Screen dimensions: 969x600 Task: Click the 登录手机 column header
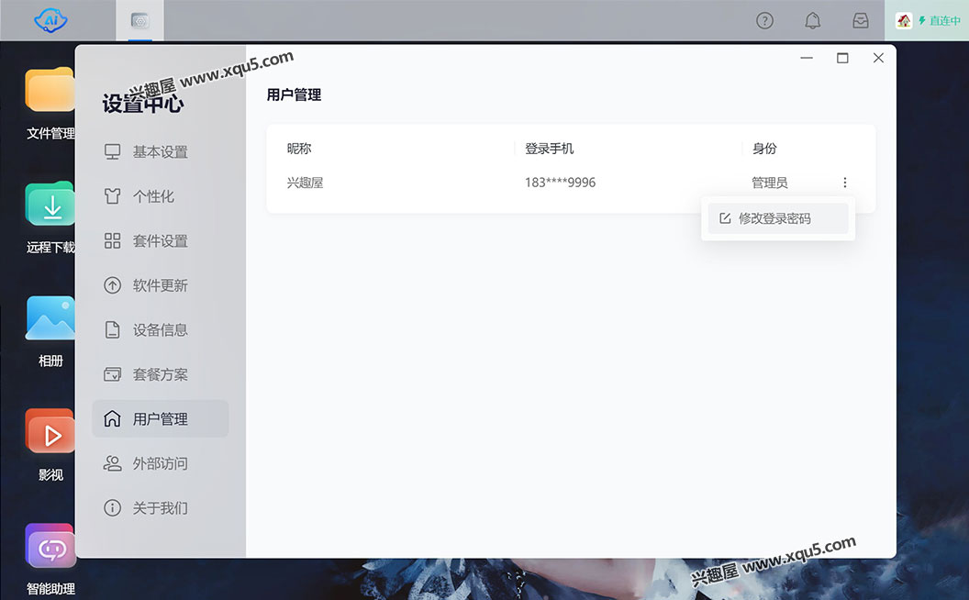550,149
